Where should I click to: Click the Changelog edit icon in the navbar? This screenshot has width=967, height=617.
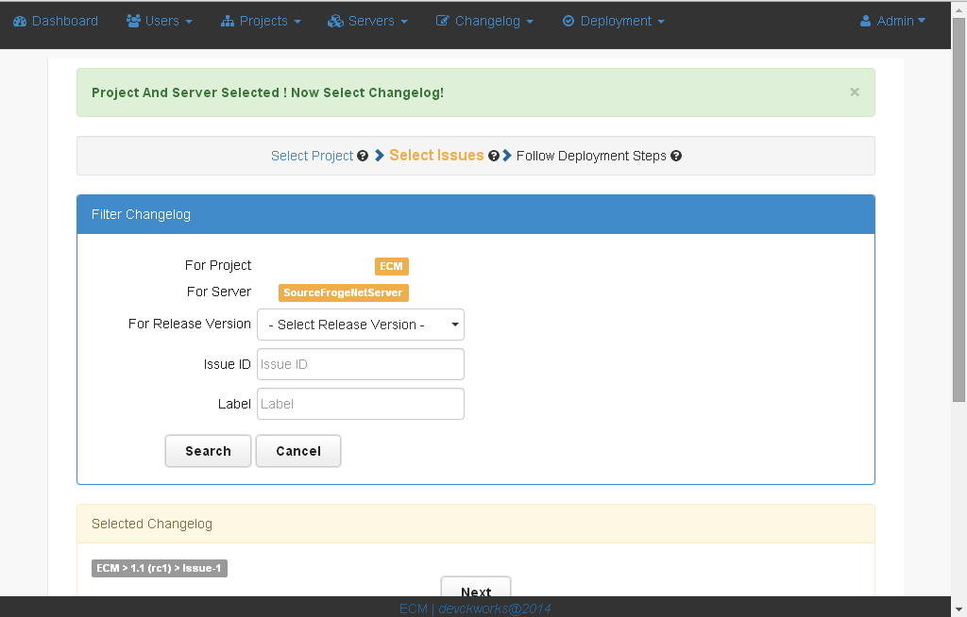[x=443, y=21]
